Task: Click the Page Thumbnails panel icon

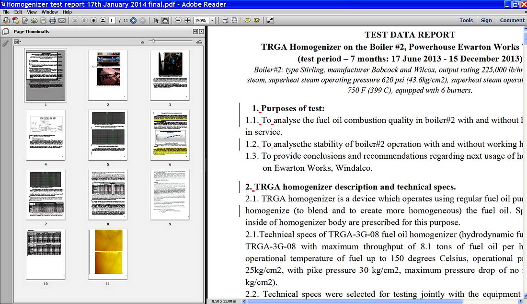Action: [x=5, y=32]
